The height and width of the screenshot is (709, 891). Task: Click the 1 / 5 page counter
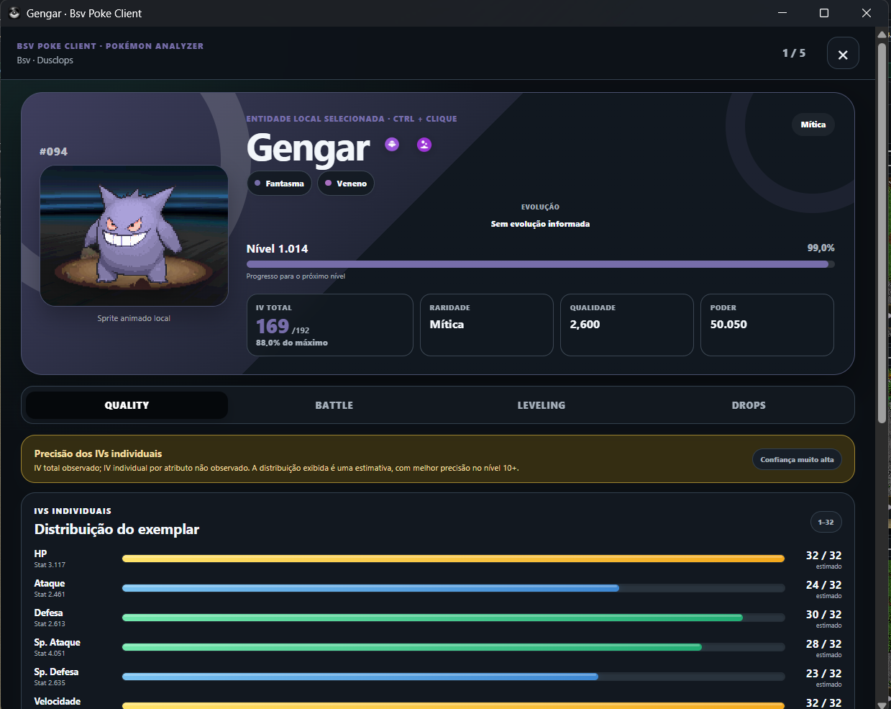[794, 53]
